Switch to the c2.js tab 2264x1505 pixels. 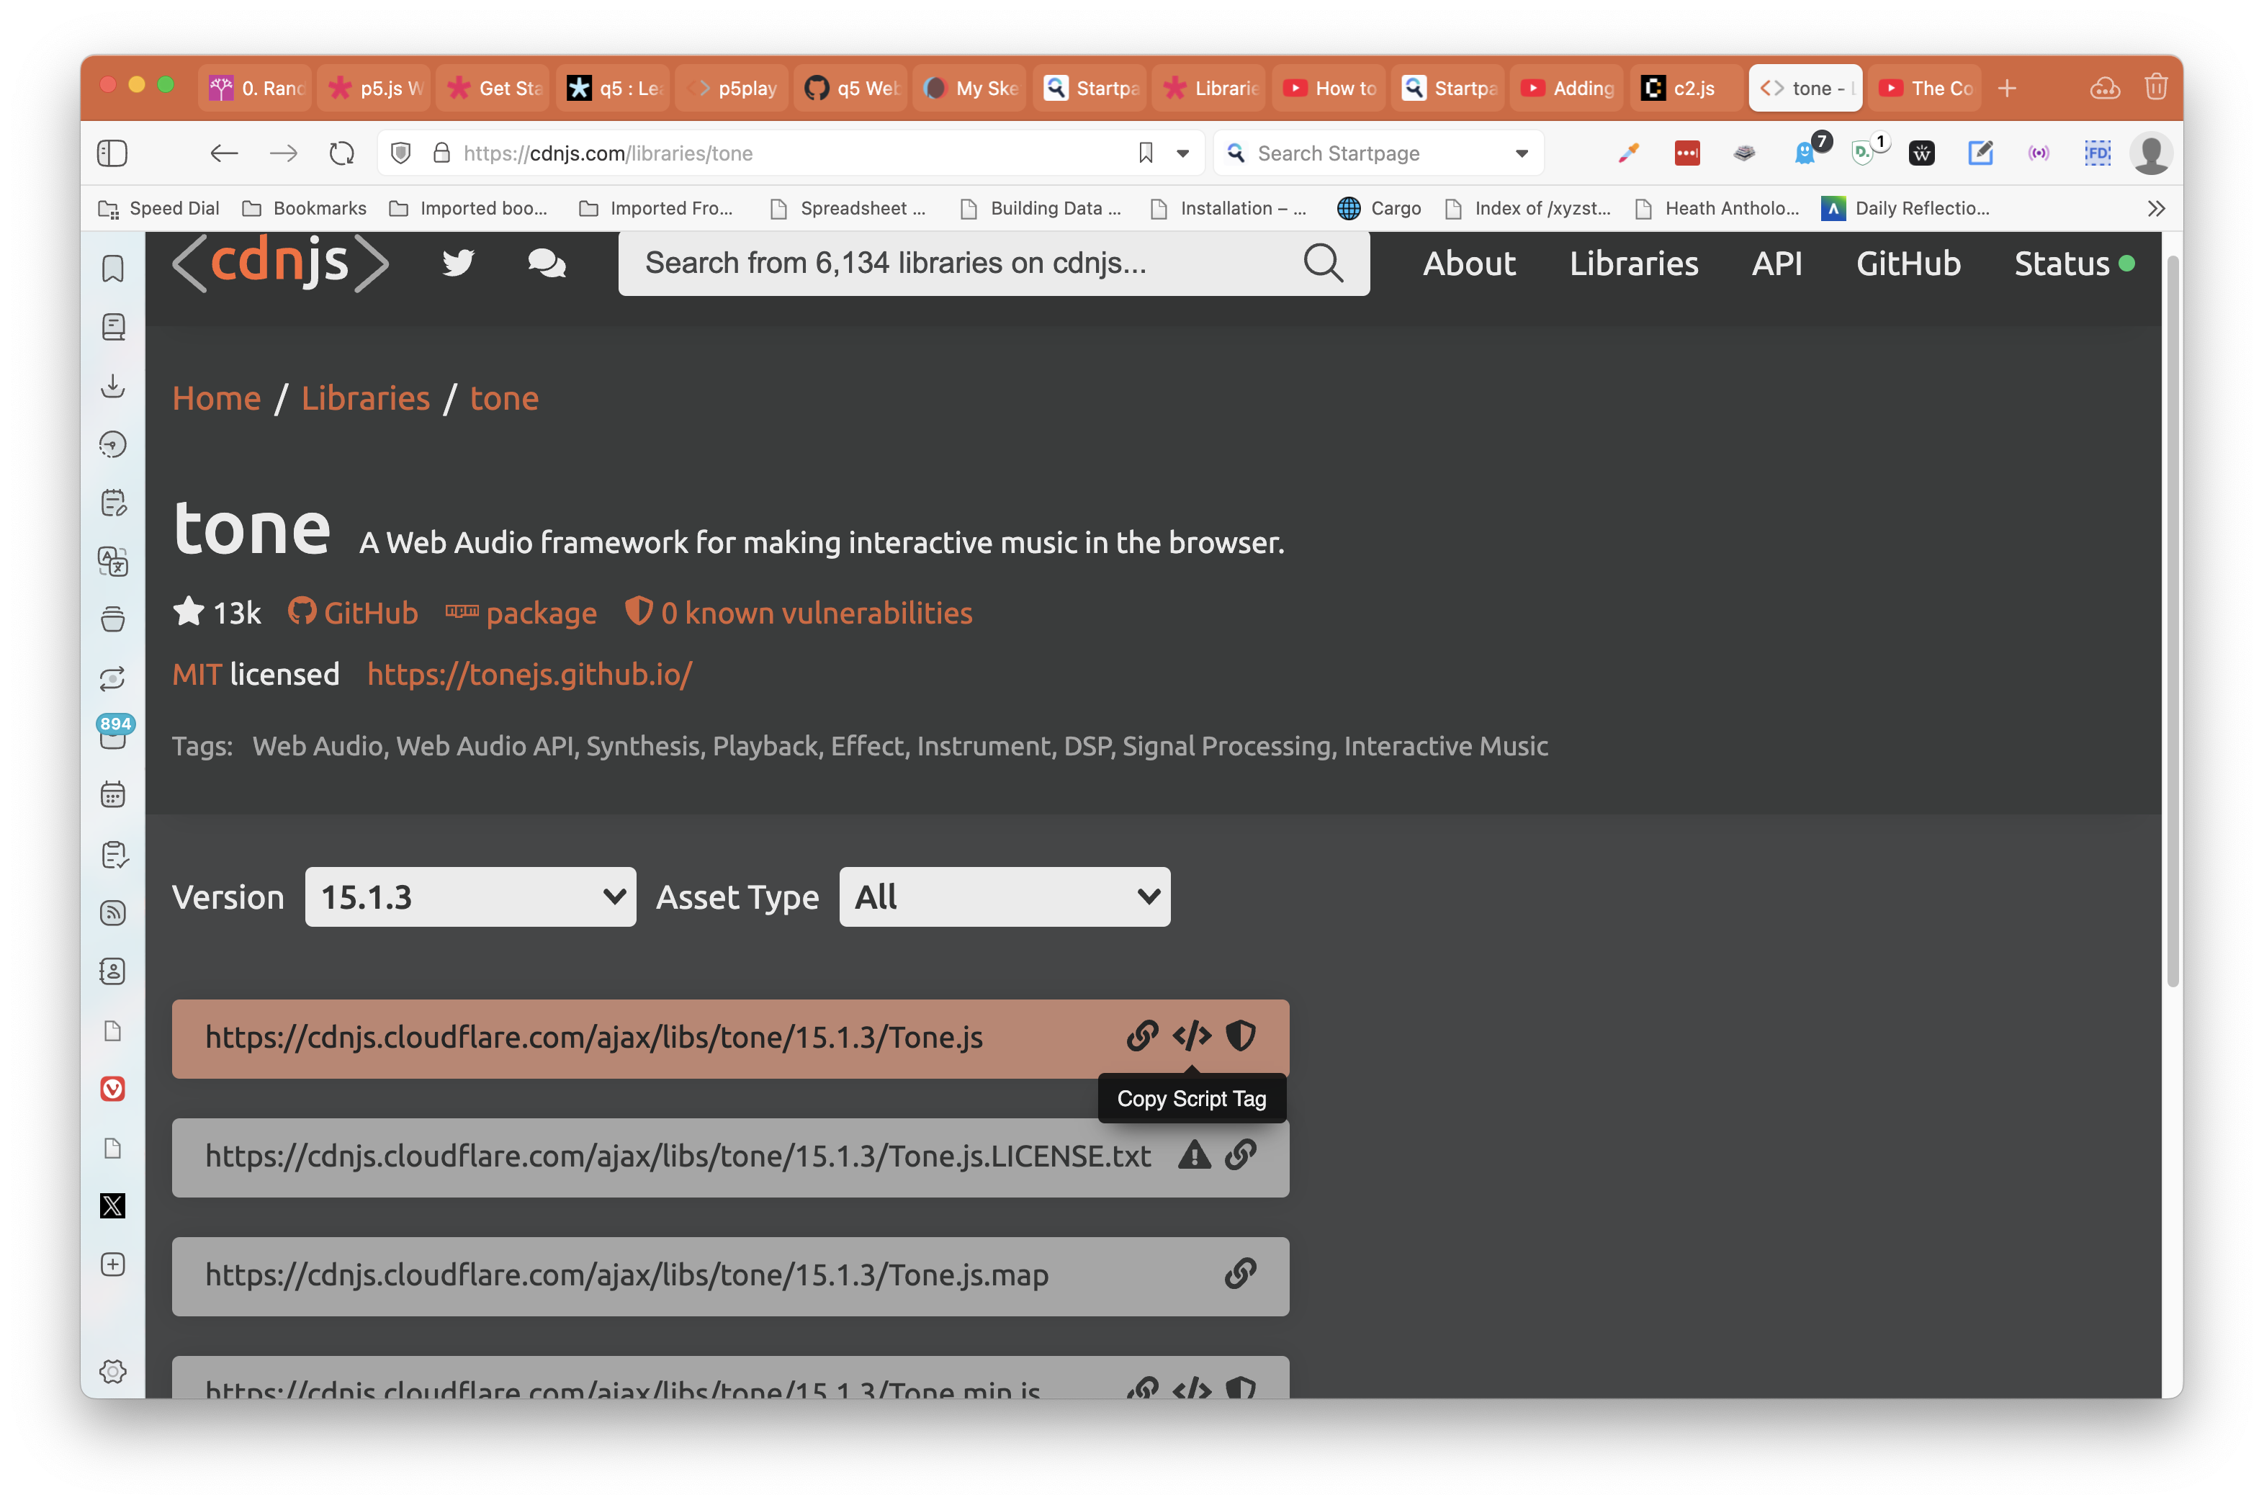tap(1685, 89)
